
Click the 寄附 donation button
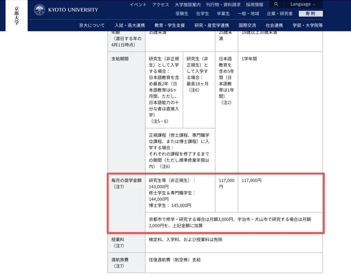[x=311, y=14]
